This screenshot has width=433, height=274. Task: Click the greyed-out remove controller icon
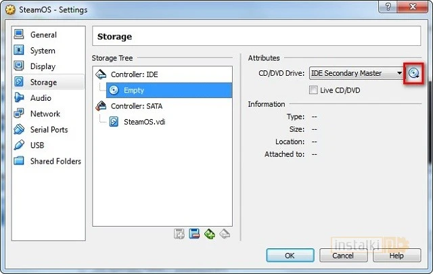(x=225, y=234)
